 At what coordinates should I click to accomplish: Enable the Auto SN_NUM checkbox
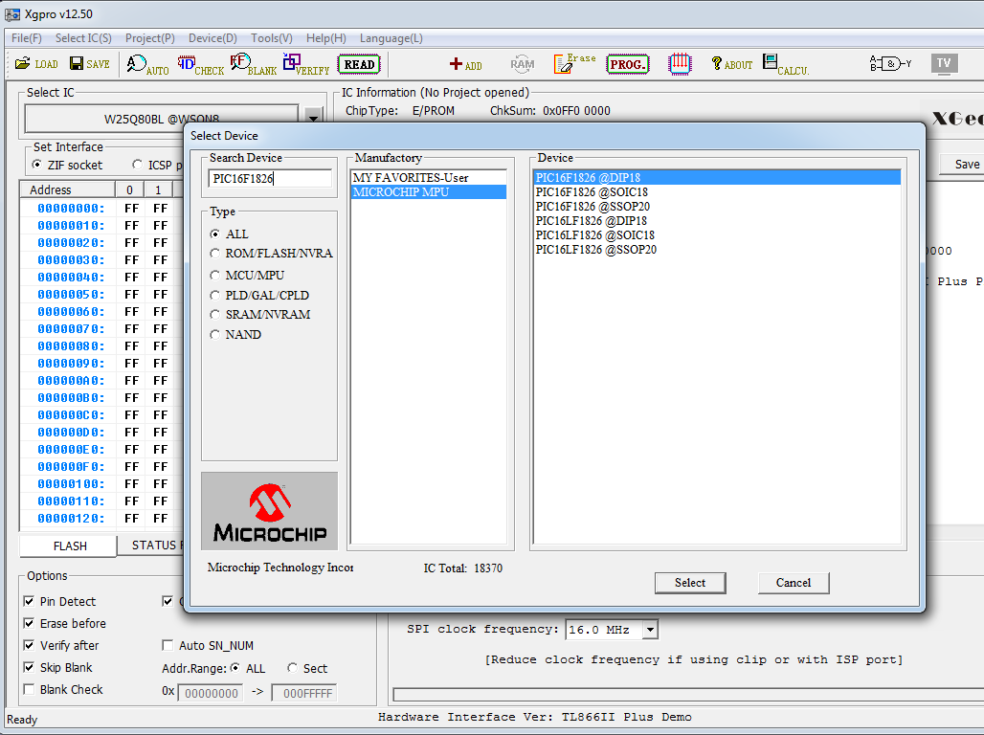click(168, 645)
